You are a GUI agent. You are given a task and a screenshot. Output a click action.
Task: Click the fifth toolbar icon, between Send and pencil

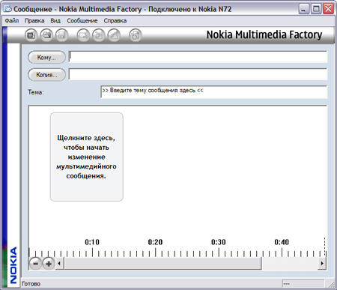click(99, 35)
